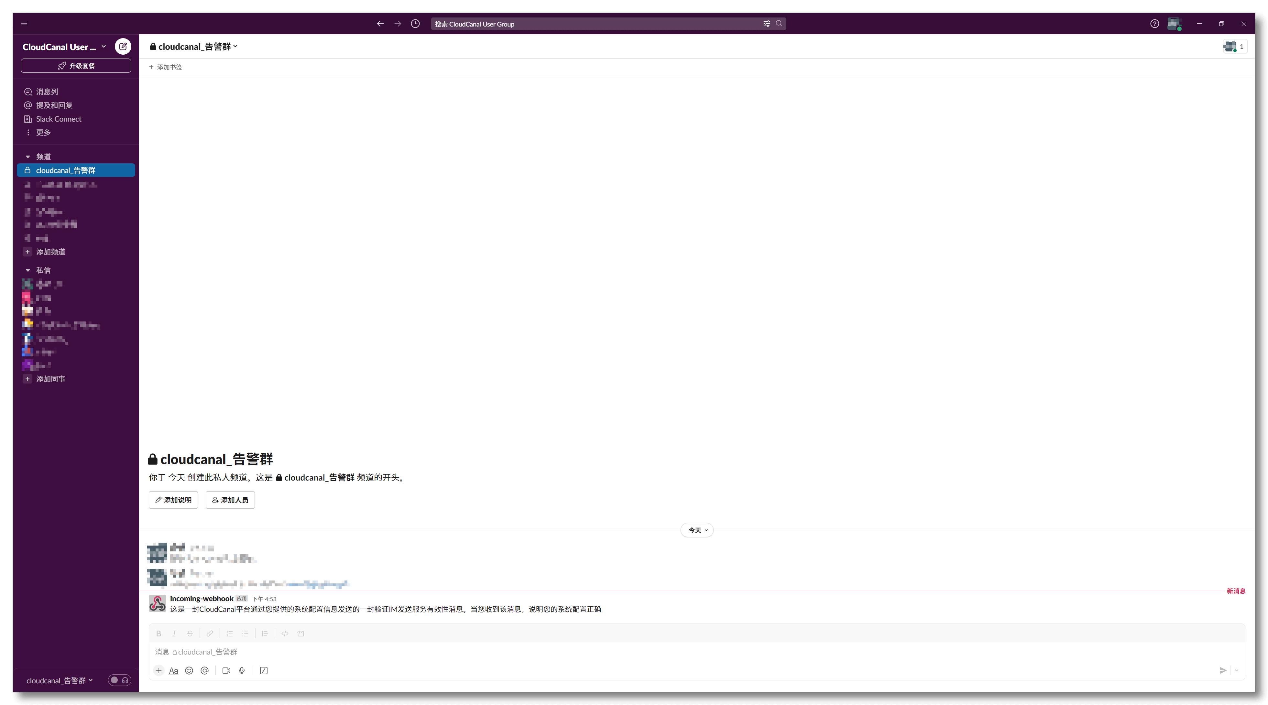Toggle strikethrough formatting in composer
The height and width of the screenshot is (705, 1268).
tap(190, 634)
